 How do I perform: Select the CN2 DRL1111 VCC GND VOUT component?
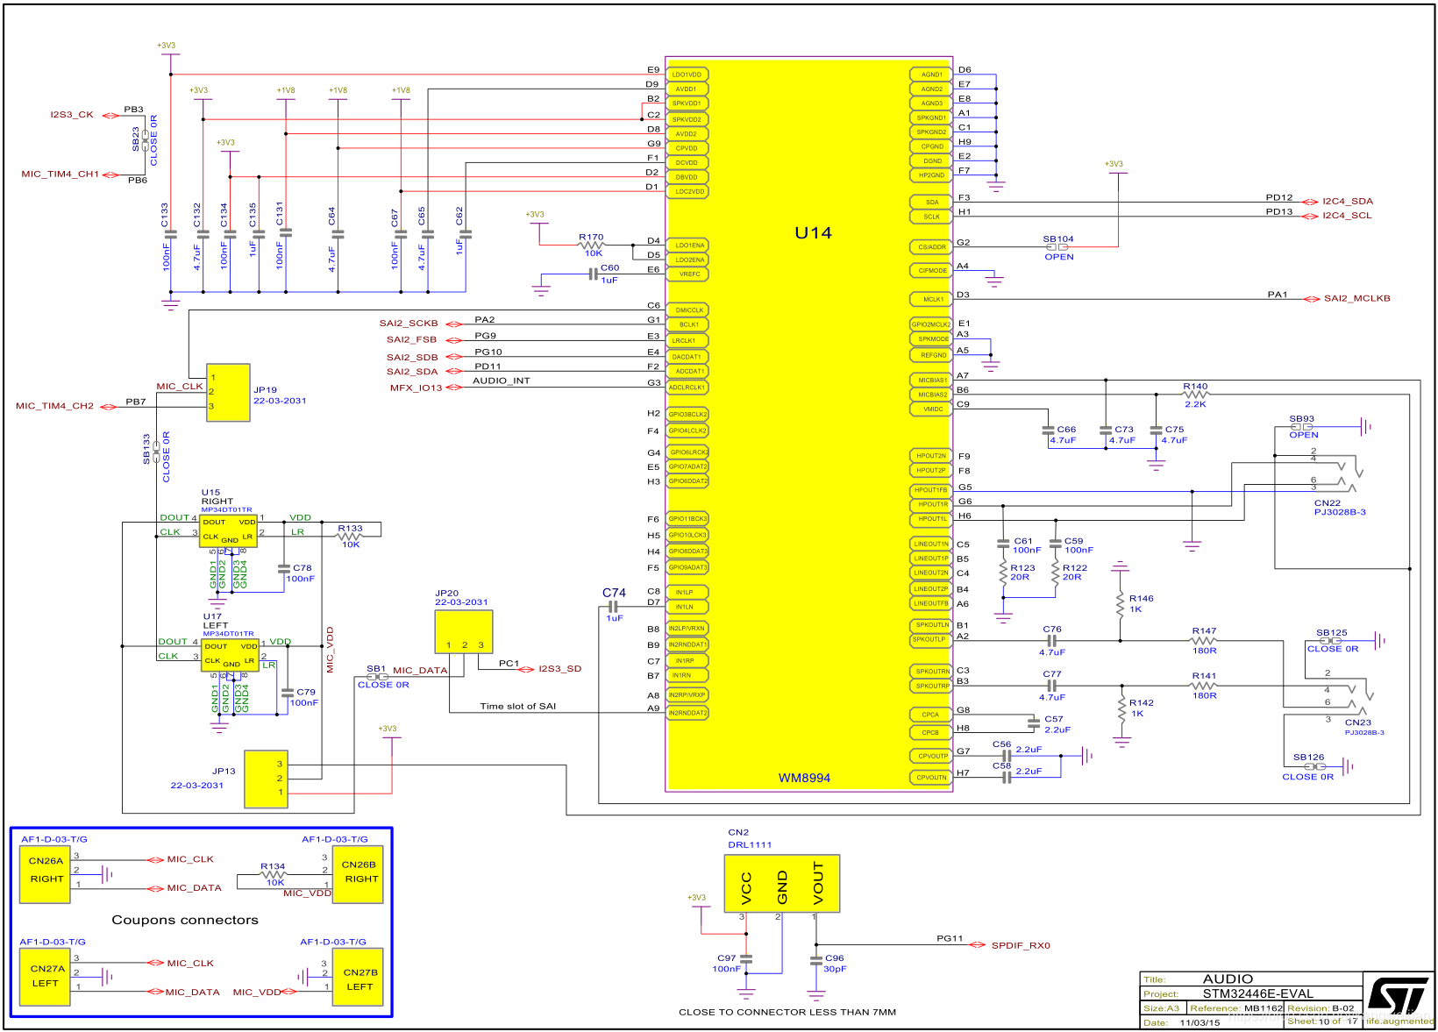(782, 884)
